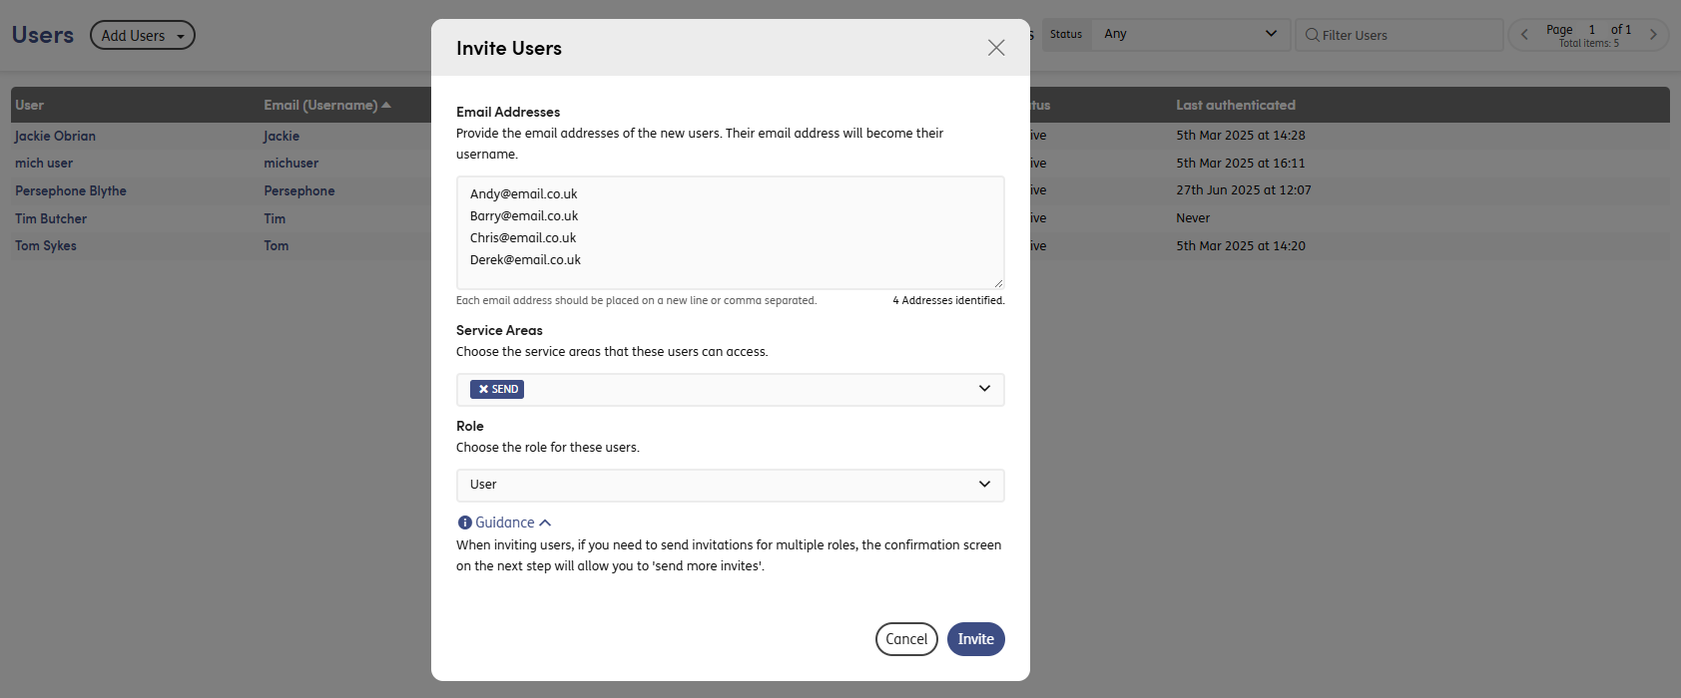Open user mich user
This screenshot has height=698, width=1681.
click(44, 163)
